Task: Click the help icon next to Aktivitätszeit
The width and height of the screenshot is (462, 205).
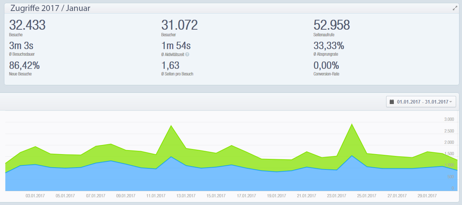Action: 187,55
